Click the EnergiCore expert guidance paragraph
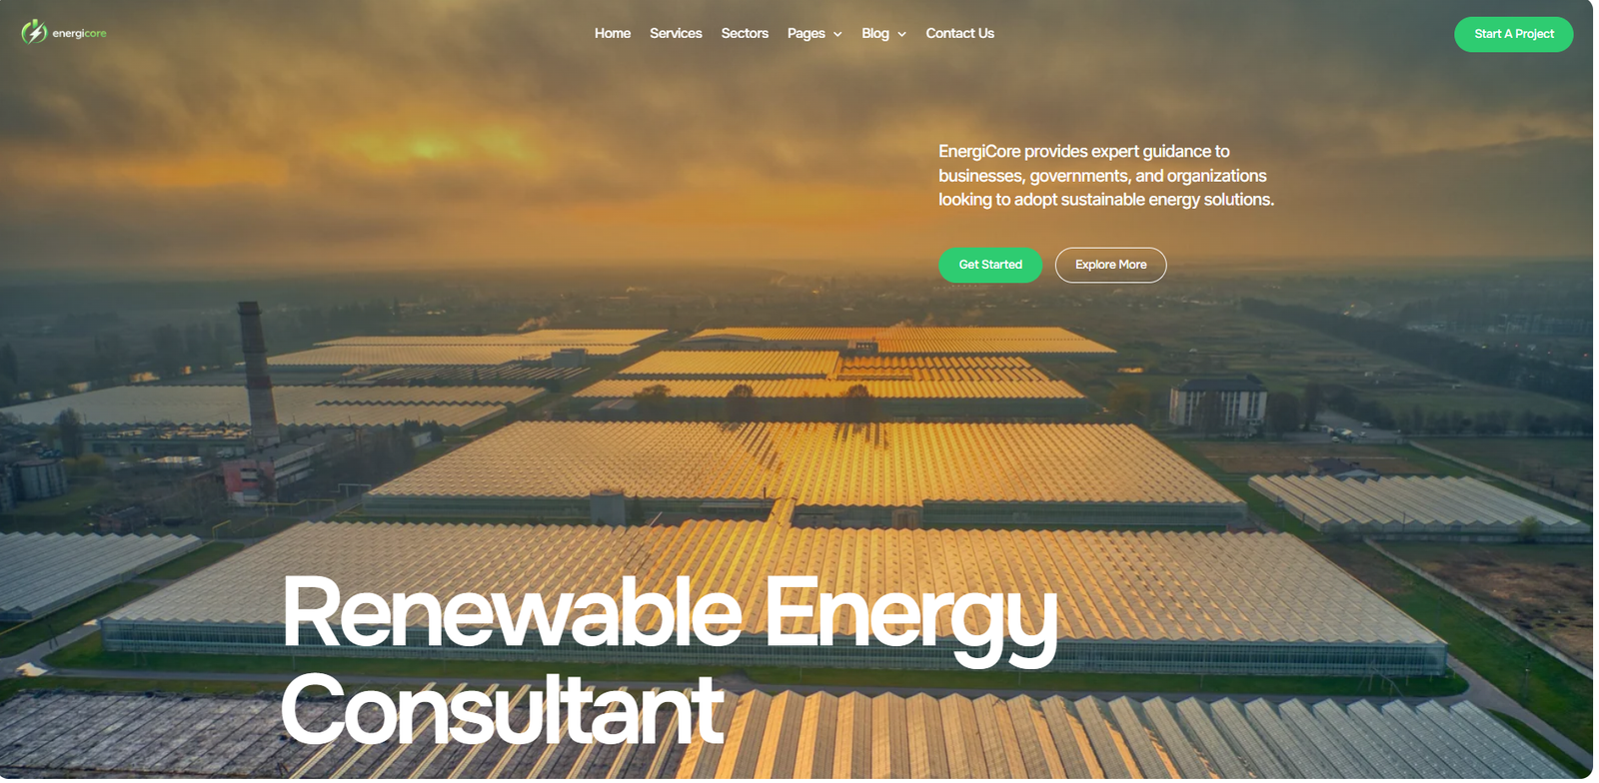Viewport: 1599px width, 783px height. coord(1106,176)
